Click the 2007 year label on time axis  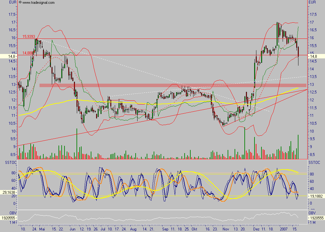(x=284, y=229)
